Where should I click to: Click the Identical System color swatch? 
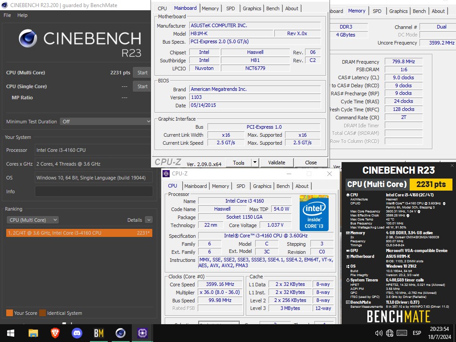(43, 313)
